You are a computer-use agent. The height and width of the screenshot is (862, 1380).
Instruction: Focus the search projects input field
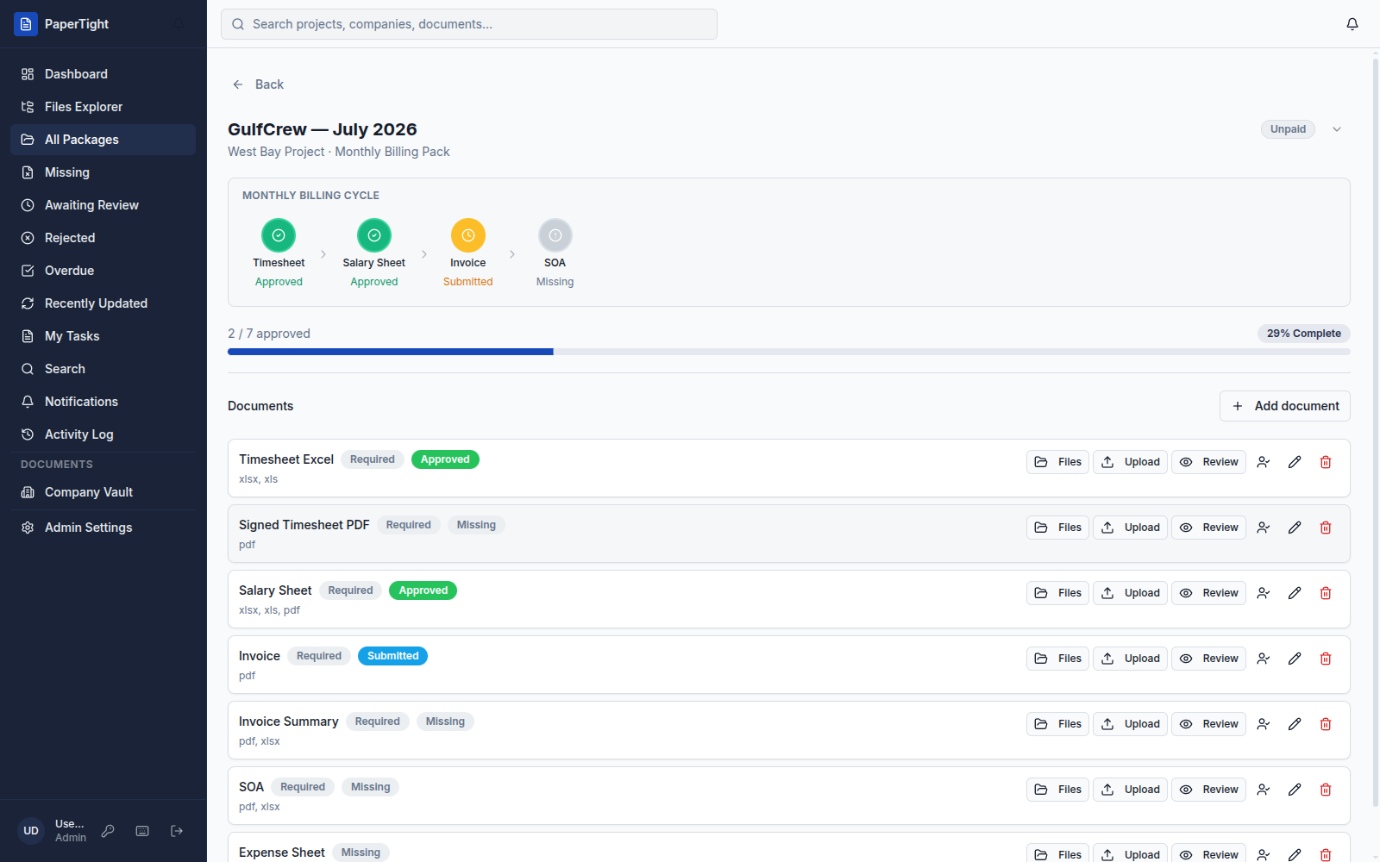pyautogui.click(x=469, y=24)
